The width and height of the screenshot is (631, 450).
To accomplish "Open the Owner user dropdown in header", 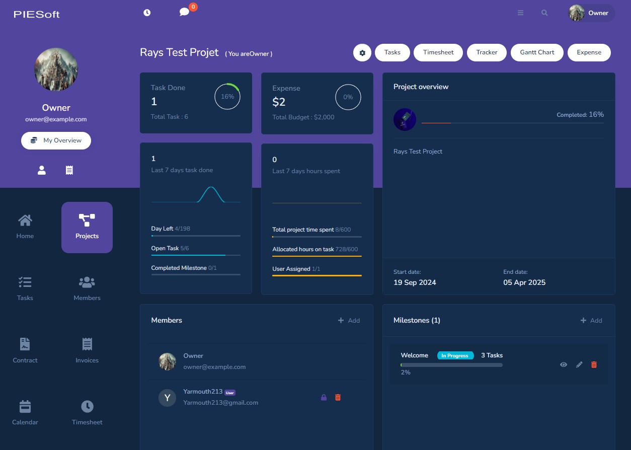I will point(591,13).
